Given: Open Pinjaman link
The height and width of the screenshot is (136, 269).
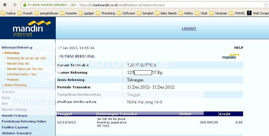Looking at the screenshot, I should 13,80.
